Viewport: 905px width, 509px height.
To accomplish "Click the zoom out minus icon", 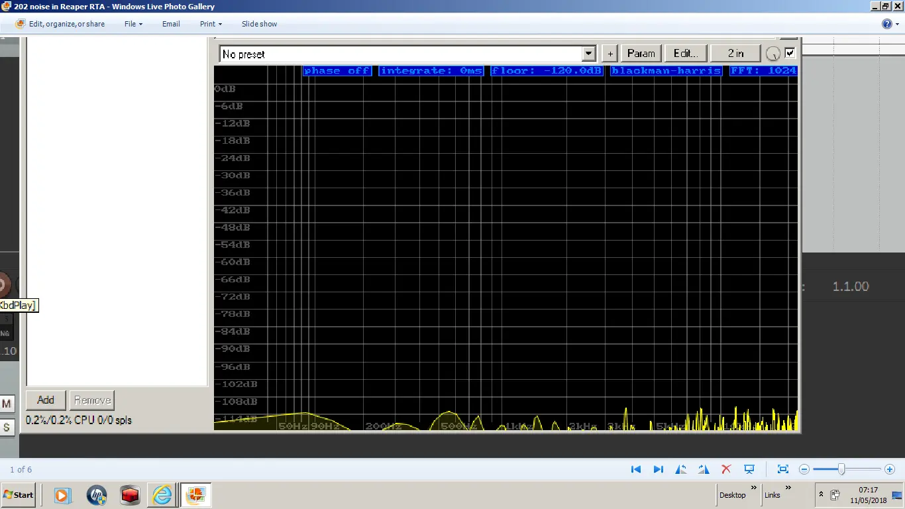I will [804, 469].
